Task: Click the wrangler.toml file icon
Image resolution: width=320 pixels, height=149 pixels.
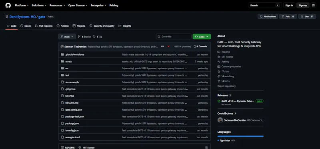Action: pos(62,137)
